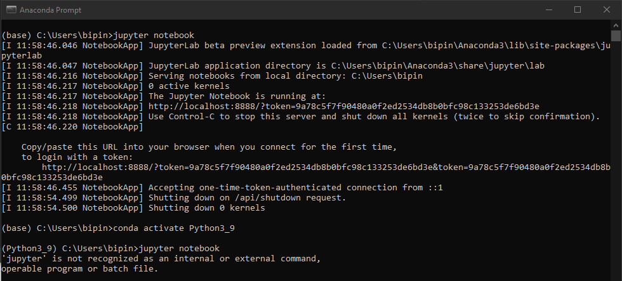Click the "[C 11:58:46.220 NotebookApp]" log entry
This screenshot has width=622, height=281.
(x=72, y=126)
